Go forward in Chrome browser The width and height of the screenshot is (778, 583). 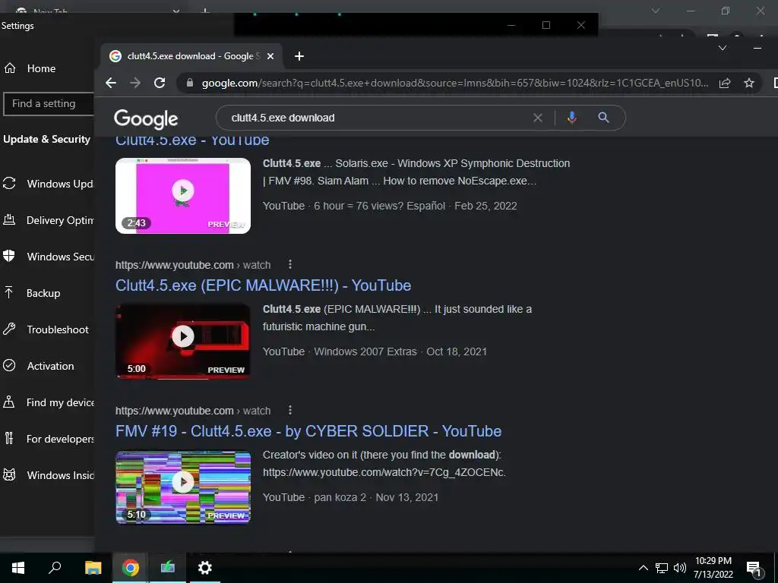(135, 83)
